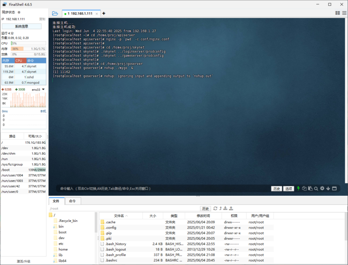Screen dimensions: 348x265
Task: Click the grid layout view icon
Action: pos(338,13)
